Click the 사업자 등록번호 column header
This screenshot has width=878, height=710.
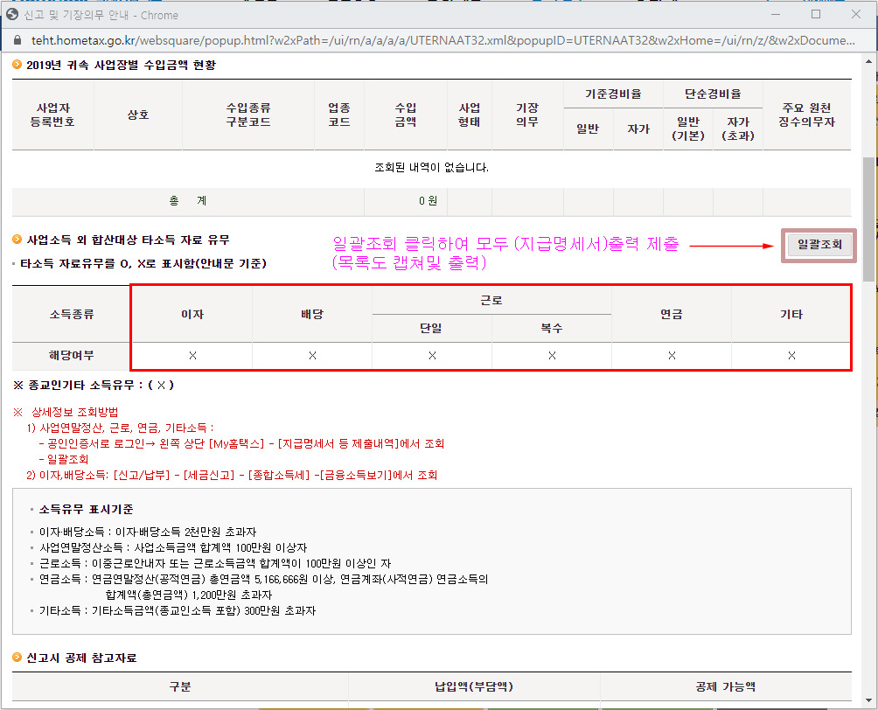[52, 115]
